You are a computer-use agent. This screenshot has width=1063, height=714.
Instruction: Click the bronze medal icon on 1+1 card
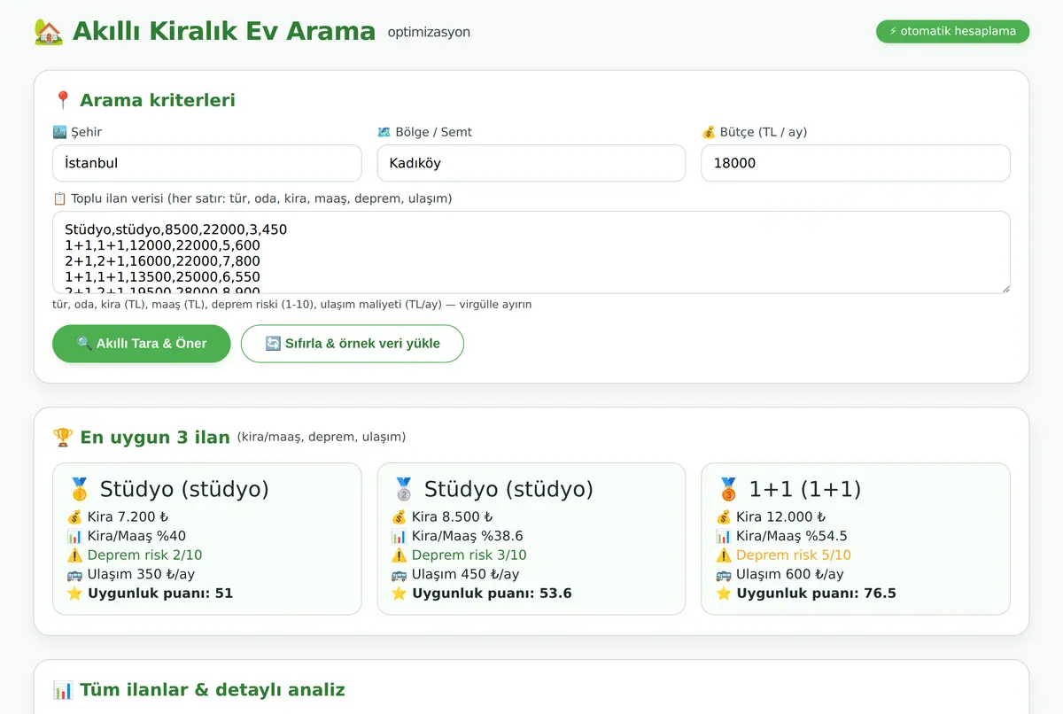[728, 489]
